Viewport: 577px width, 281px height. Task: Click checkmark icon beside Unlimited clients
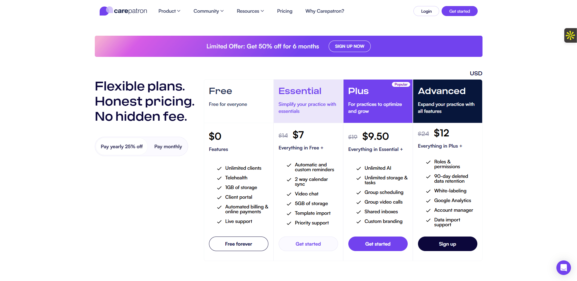tap(219, 168)
